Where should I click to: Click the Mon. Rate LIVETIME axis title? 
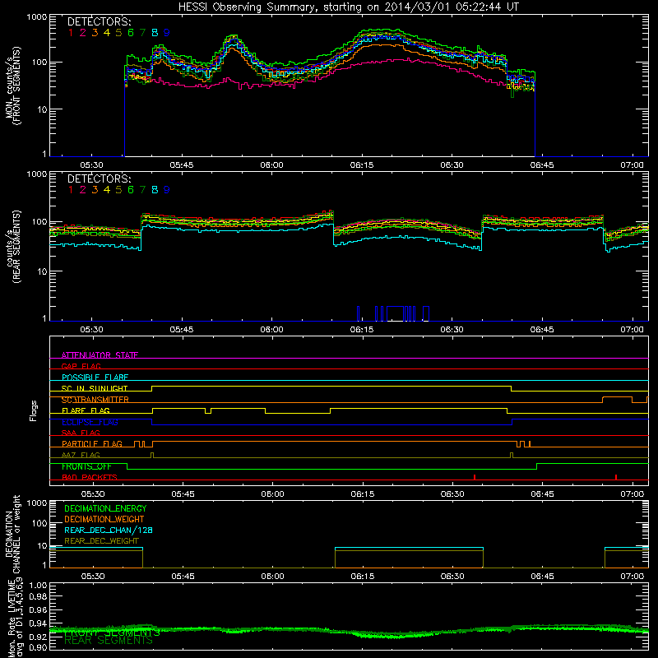[15, 619]
